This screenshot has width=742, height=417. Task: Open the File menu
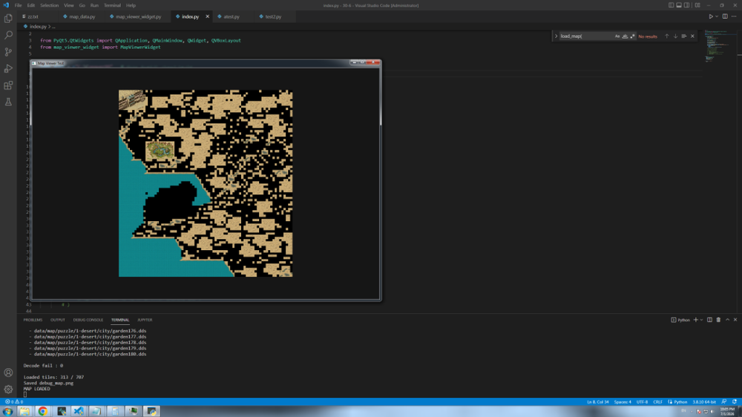coord(18,5)
